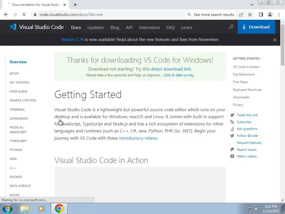Open the FAQ navigation item
The image size is (285, 214).
pyautogui.click(x=171, y=28)
